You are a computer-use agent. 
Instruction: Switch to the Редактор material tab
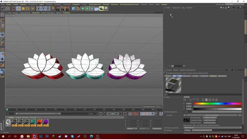pyautogui.click(x=213, y=76)
